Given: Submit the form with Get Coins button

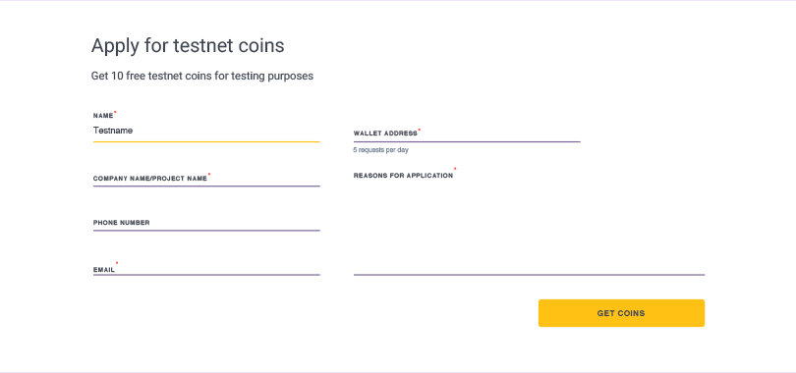Looking at the screenshot, I should tap(621, 313).
